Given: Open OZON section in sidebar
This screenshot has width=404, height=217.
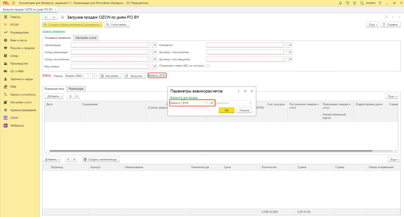Looking at the screenshot, I should click(x=14, y=118).
